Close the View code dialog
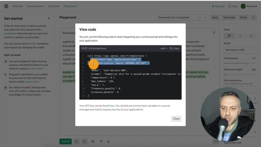The height and width of the screenshot is (147, 261). 176,119
